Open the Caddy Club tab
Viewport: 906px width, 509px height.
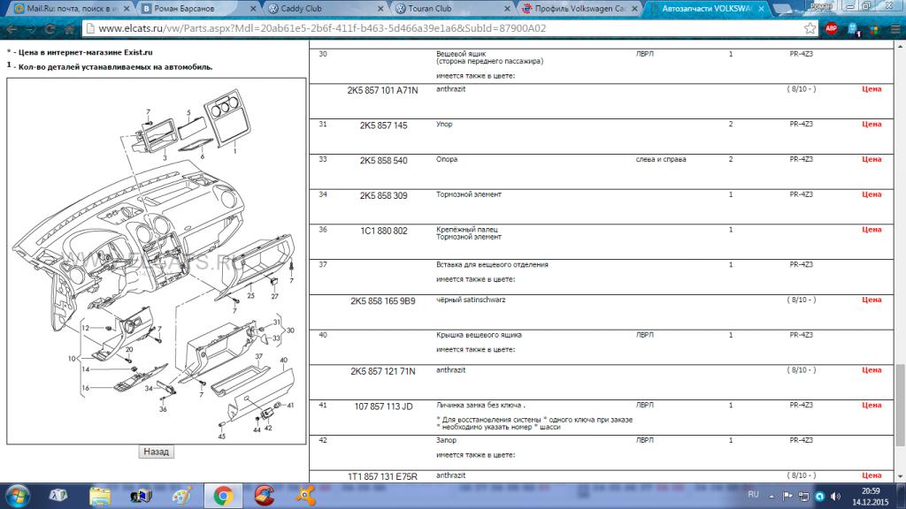pyautogui.click(x=325, y=9)
